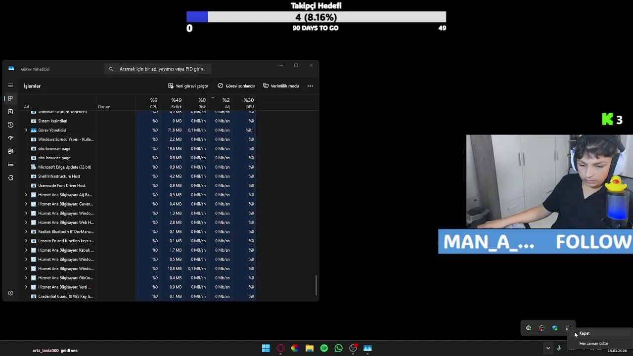The width and height of the screenshot is (633, 356).
Task: Expand Hizmet Ana Bilgisayarı: Yerel row
Action: [x=26, y=287]
